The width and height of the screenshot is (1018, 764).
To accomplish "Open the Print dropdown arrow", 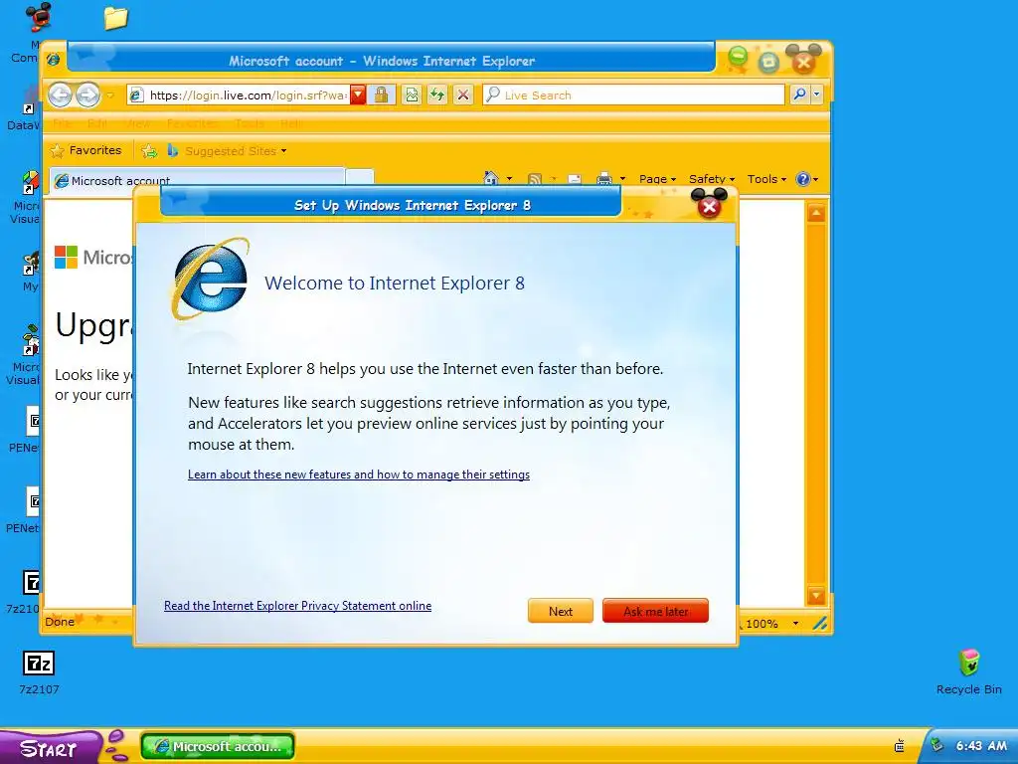I will pos(622,179).
